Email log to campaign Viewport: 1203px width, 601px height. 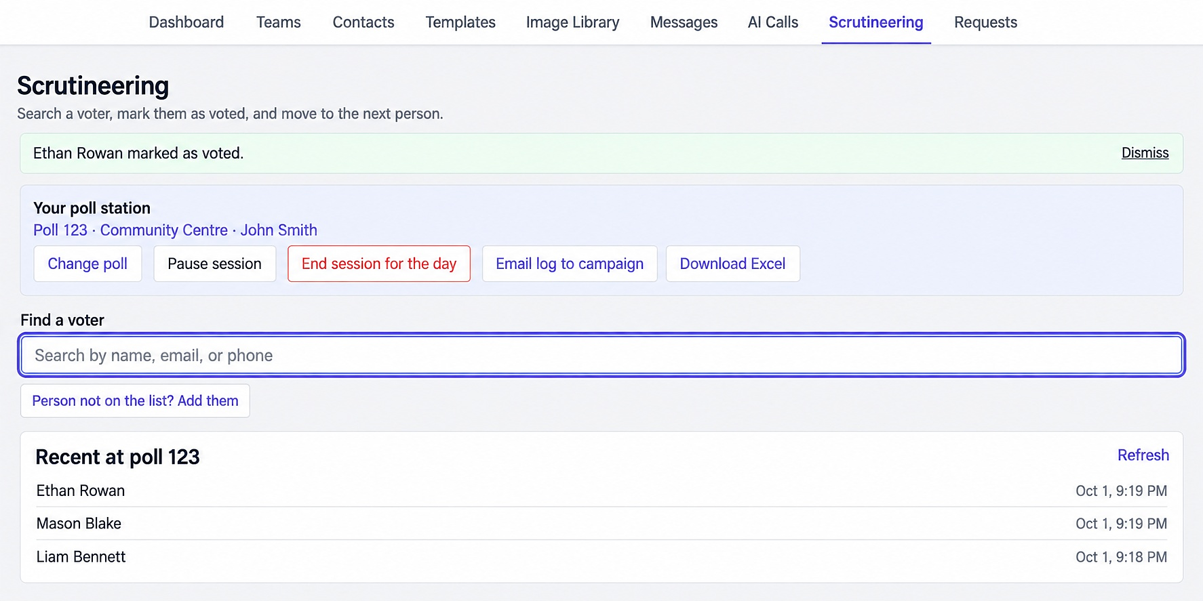coord(570,264)
